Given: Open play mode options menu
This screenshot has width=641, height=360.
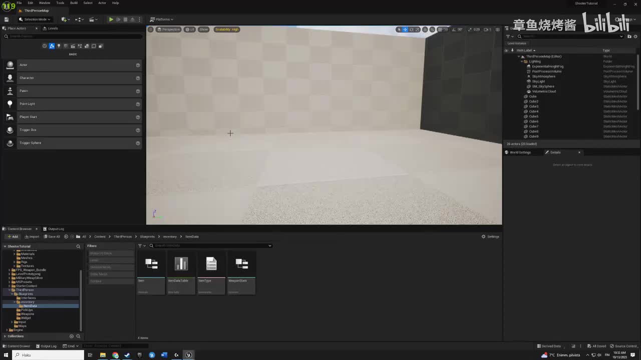Looking at the screenshot, I should [x=140, y=19].
